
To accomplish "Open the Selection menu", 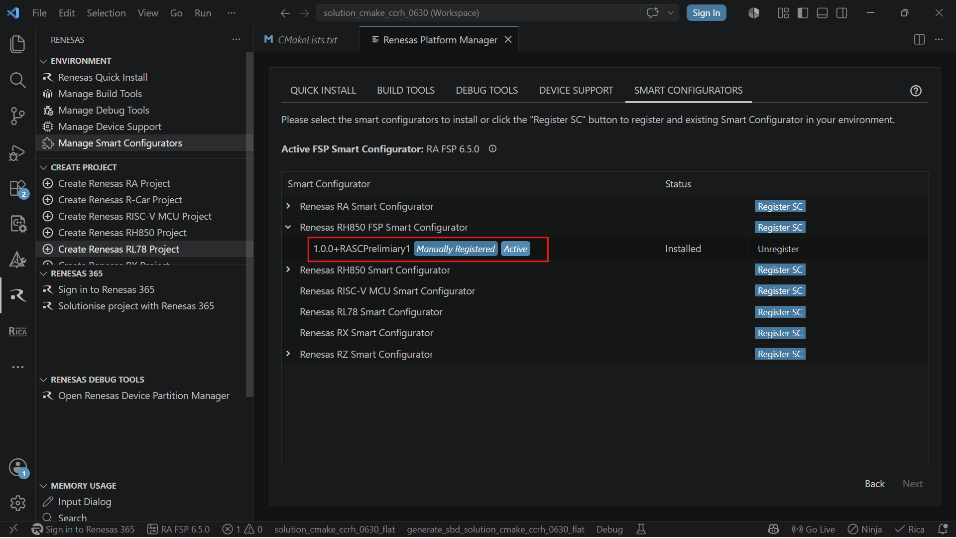I will coord(106,13).
